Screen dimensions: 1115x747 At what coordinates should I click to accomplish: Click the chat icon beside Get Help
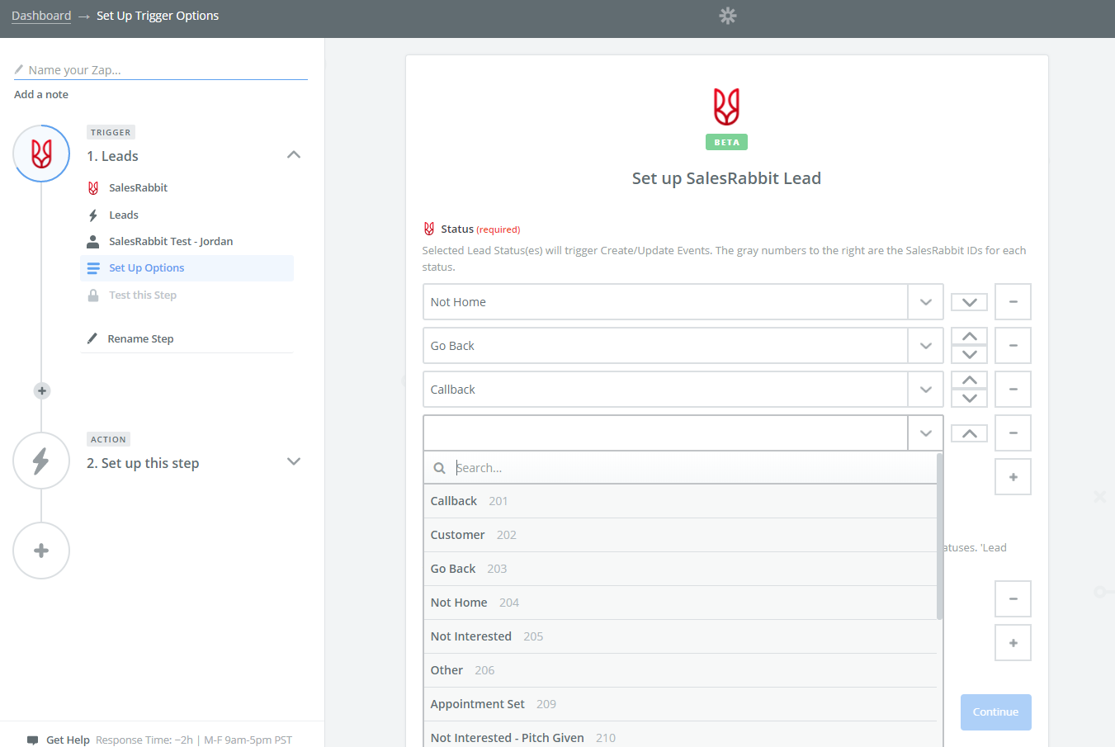33,740
